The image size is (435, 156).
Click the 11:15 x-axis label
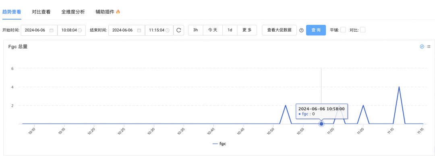[421, 131]
